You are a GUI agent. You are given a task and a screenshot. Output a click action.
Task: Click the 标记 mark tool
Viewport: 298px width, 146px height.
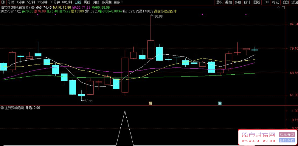point(275,2)
